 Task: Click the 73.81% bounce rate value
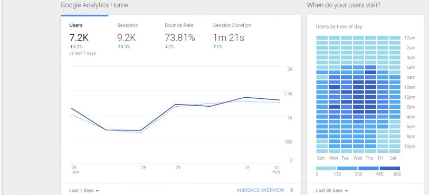click(x=180, y=38)
